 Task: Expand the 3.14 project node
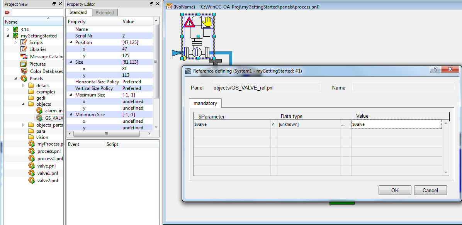pyautogui.click(x=8, y=29)
